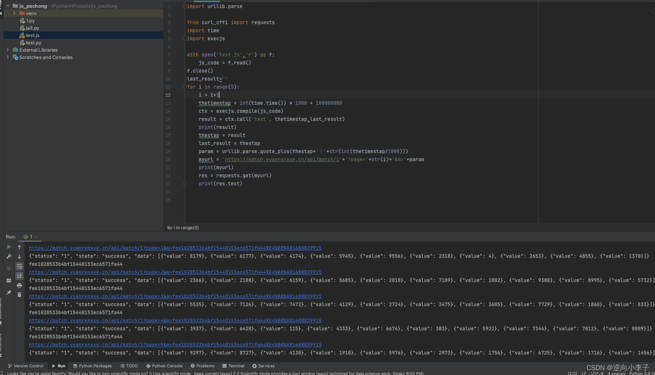Close the Run tab named 1

pos(36,237)
